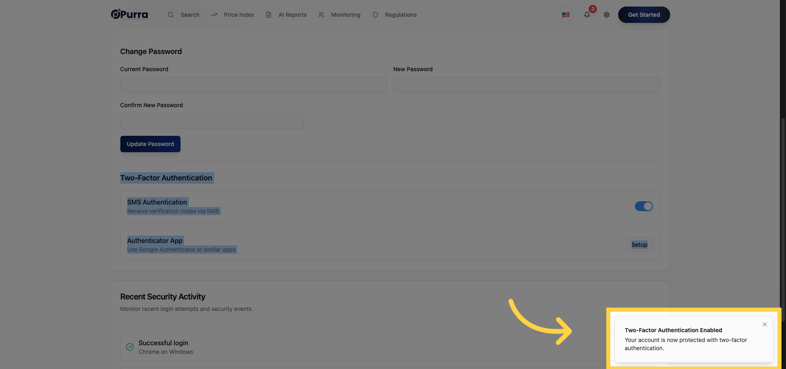Click the Price Index trend icon
Screen dimensions: 786x369
(x=214, y=15)
